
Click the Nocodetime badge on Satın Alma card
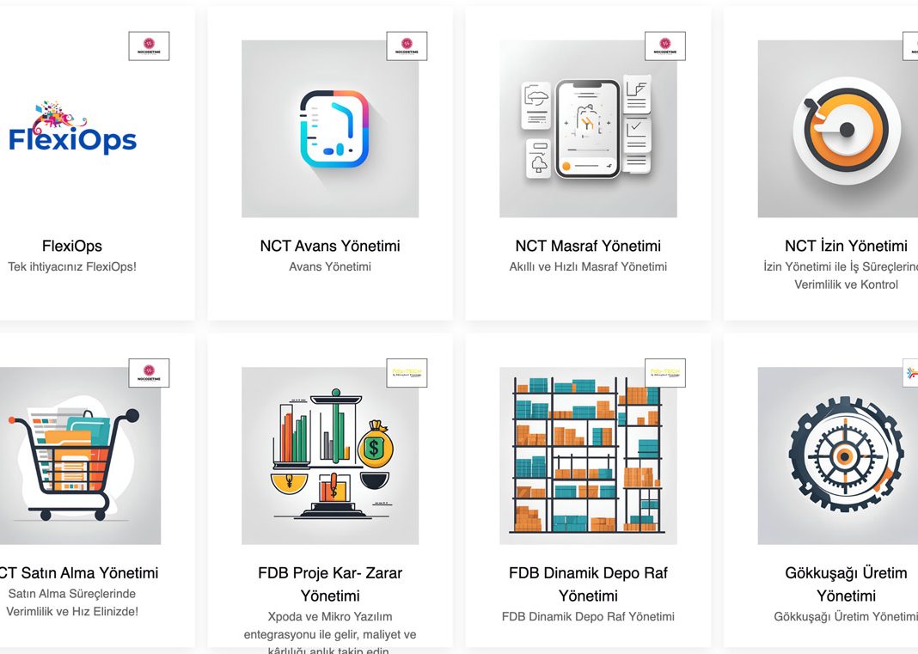[x=149, y=373]
